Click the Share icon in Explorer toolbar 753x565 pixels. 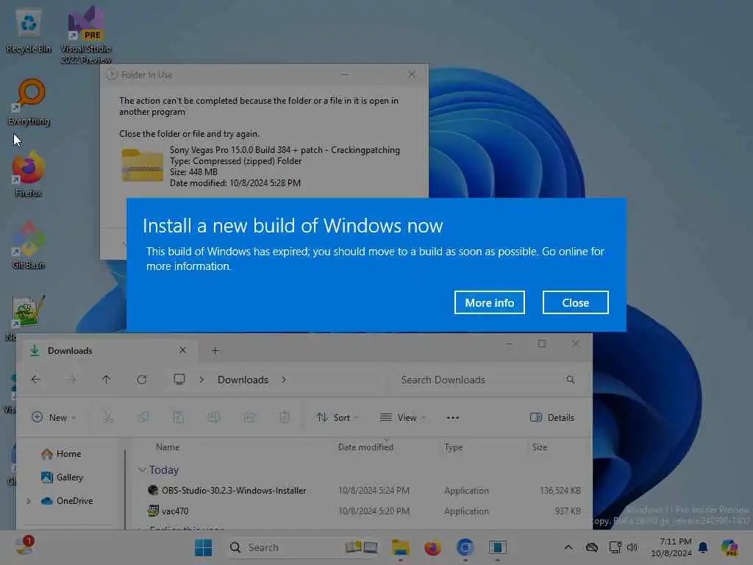[249, 418]
